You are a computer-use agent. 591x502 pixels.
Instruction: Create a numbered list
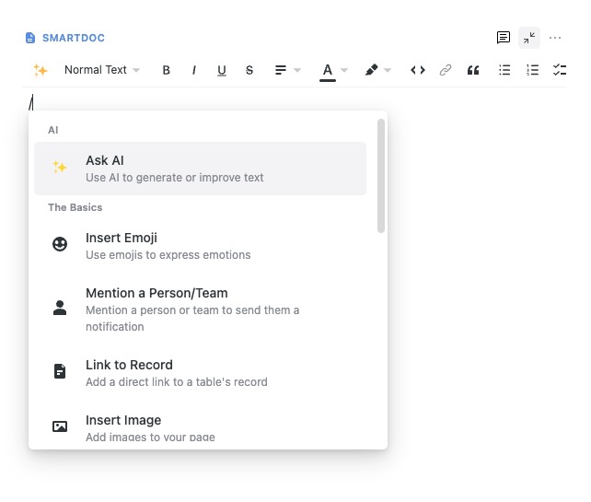point(532,70)
